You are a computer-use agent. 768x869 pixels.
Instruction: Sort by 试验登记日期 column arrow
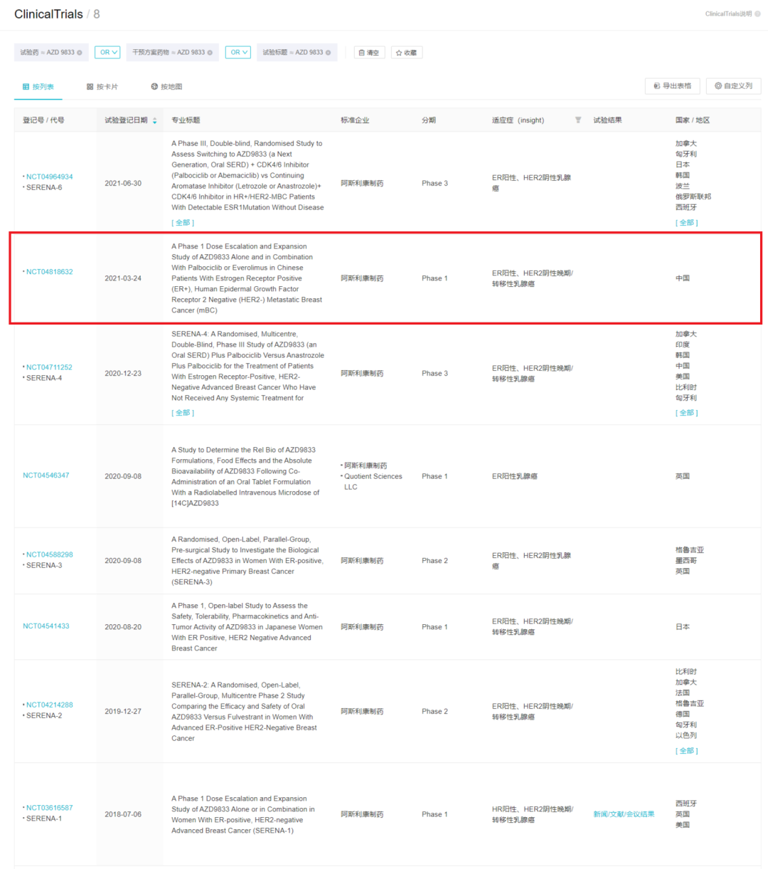(x=155, y=120)
